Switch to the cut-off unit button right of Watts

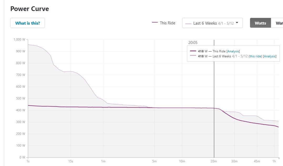pos(278,23)
